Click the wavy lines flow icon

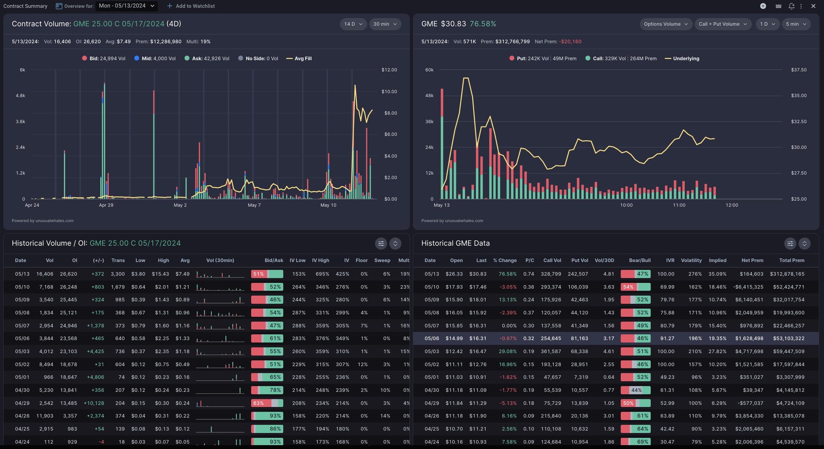(778, 6)
